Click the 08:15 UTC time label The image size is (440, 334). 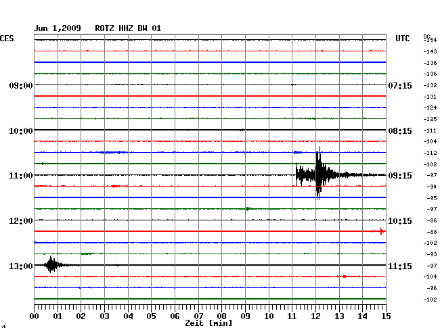(400, 131)
